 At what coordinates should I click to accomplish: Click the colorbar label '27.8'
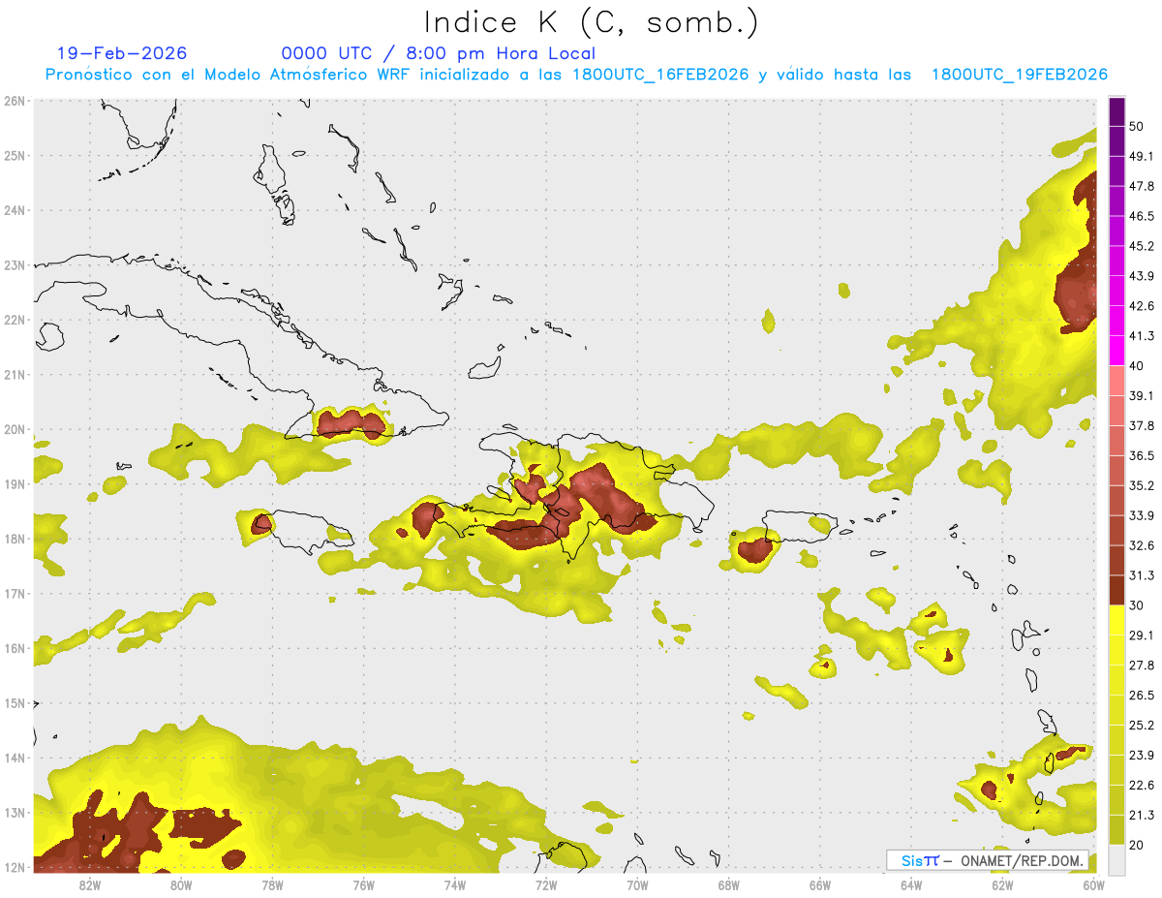click(1141, 666)
